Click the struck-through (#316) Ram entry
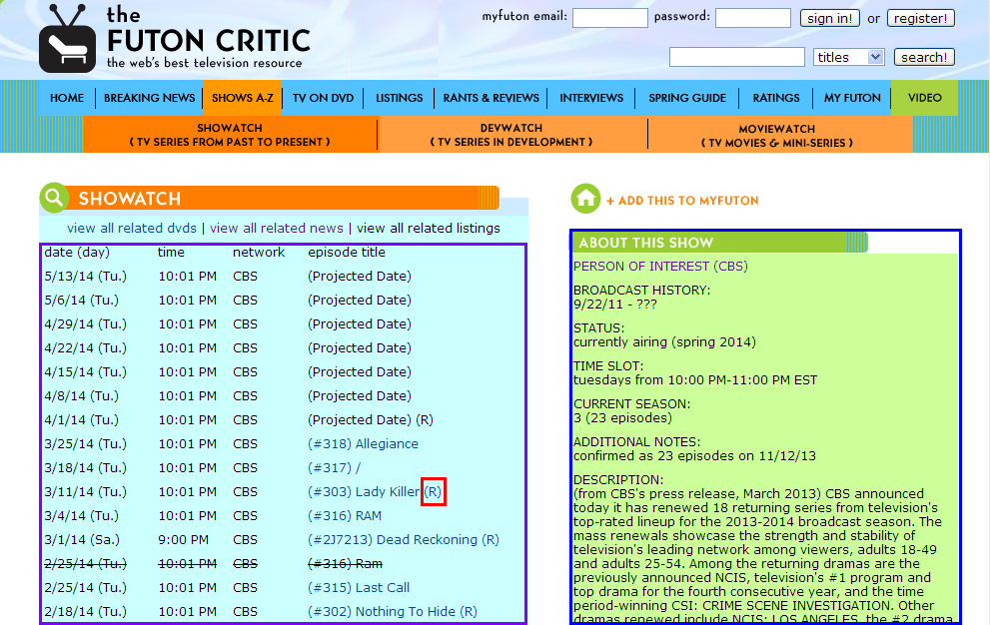 click(x=345, y=564)
